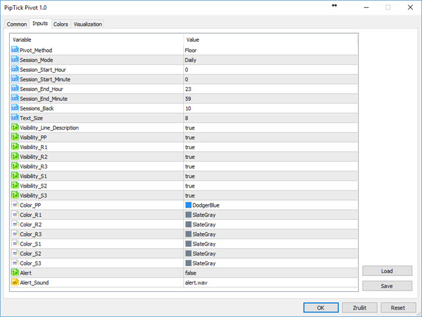
Task: Click the Save button
Action: 387,286
